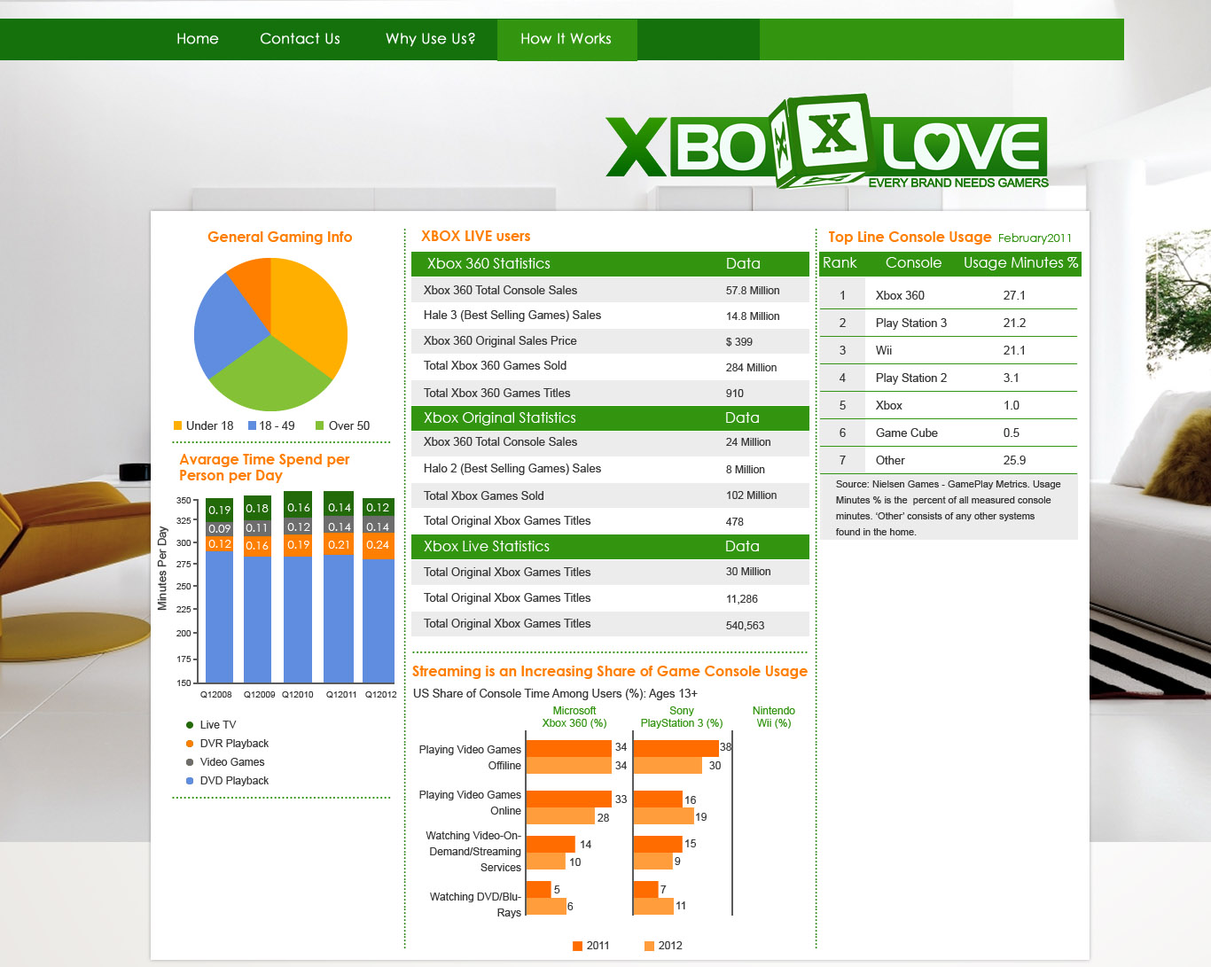Click the Wii console row
This screenshot has width=1211, height=967.
tap(948, 350)
